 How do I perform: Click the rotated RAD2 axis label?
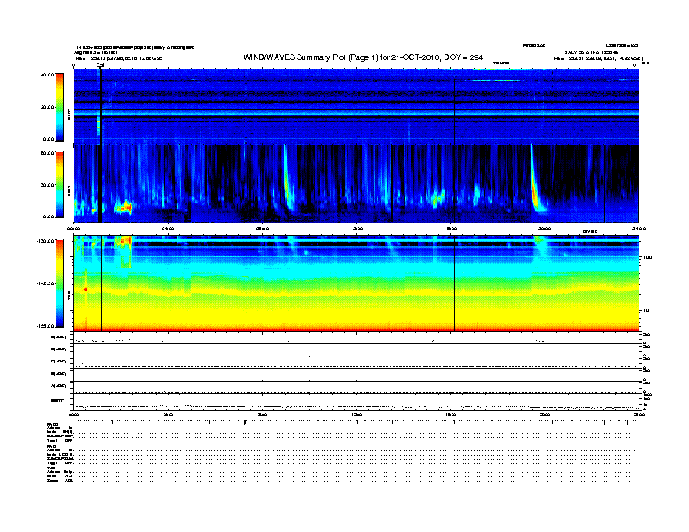69,114
